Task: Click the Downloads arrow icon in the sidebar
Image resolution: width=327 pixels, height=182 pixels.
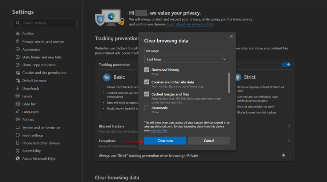Action: [17, 88]
